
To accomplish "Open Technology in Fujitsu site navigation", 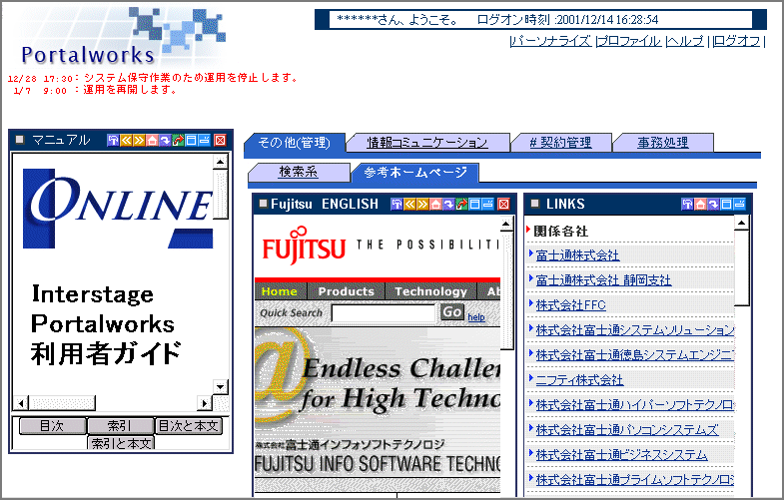I will pos(431,291).
